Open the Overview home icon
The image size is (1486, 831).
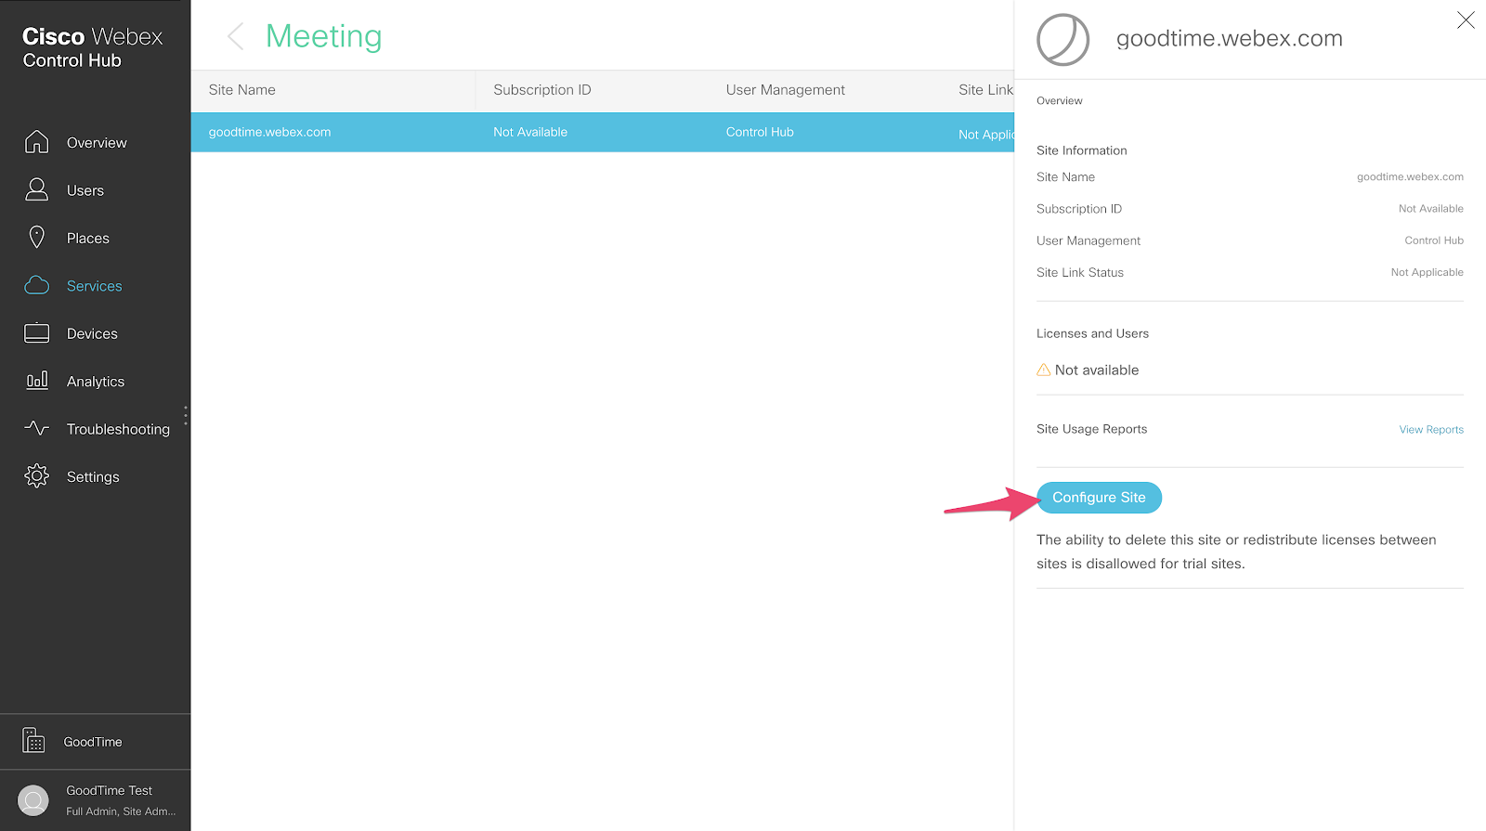click(36, 142)
